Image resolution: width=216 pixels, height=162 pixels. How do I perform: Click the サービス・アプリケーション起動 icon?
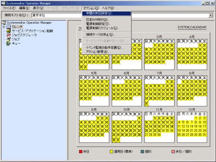point(9,31)
